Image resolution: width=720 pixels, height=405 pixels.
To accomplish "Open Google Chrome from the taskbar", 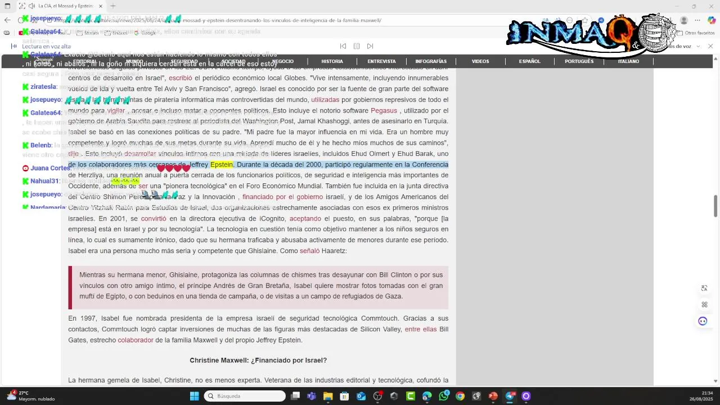I will point(460,396).
